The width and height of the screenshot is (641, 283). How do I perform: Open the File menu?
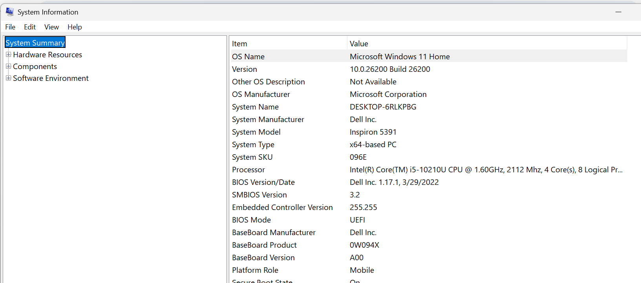pos(10,27)
